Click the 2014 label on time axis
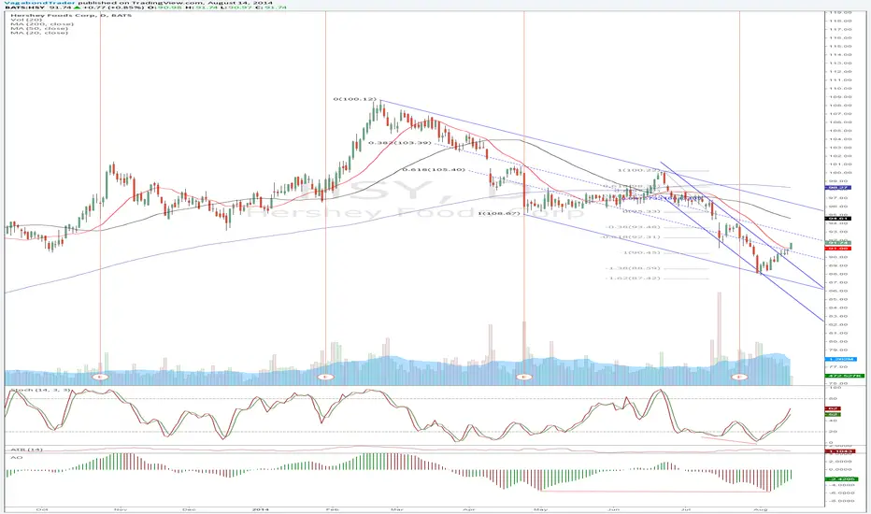 [x=260, y=509]
